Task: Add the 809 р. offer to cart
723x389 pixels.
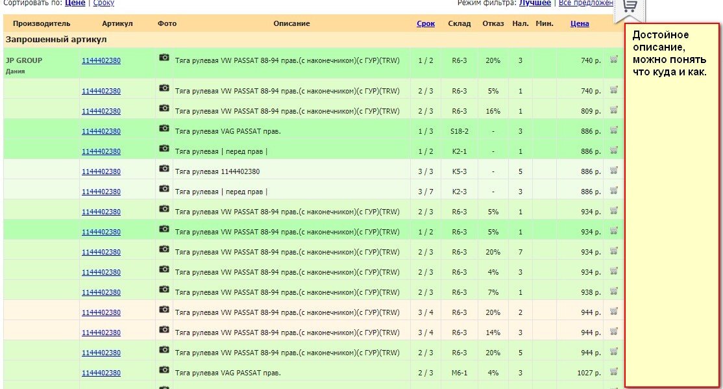Action: [614, 110]
